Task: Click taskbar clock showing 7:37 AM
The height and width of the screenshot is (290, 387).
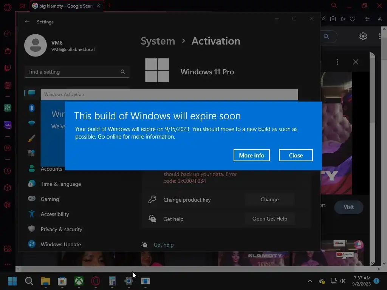Action: pos(362,281)
